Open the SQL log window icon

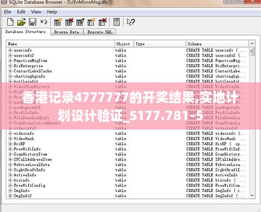(117, 22)
